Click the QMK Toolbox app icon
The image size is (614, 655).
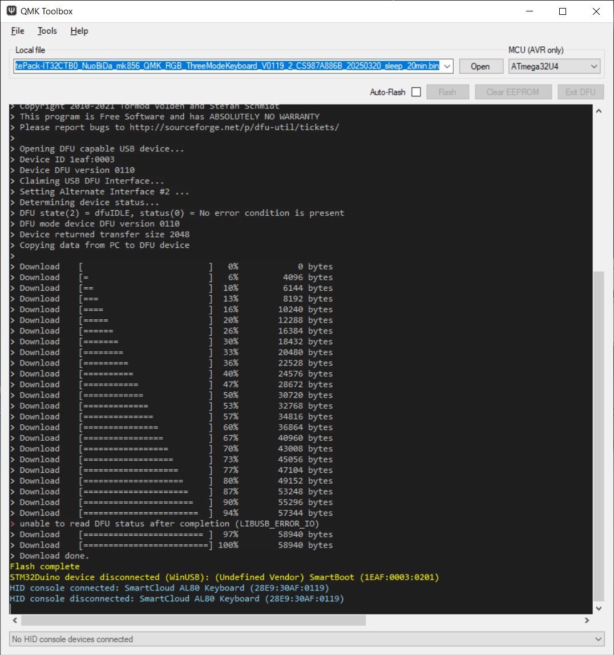11,11
